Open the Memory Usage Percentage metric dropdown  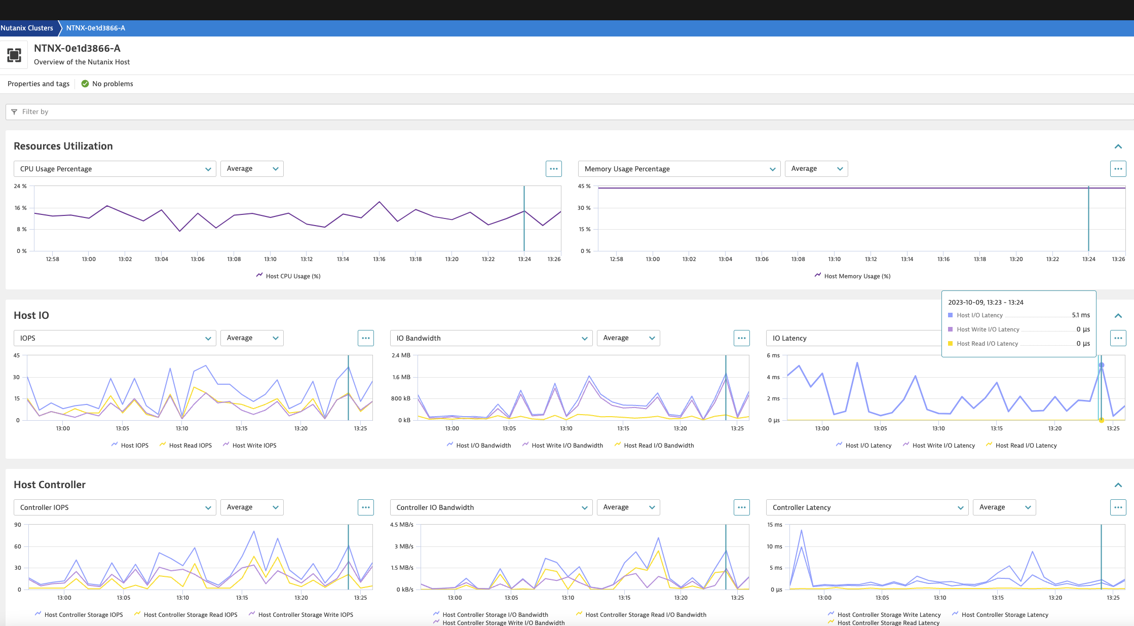[679, 169]
